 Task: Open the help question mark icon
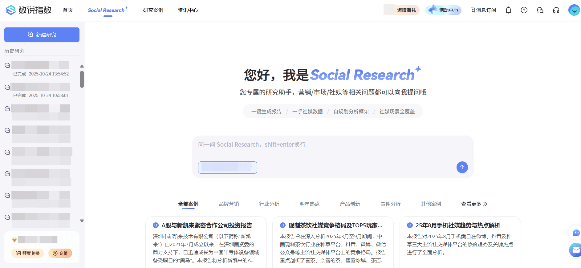(x=524, y=10)
